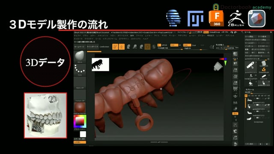Screen dimensions: 274x154
Task: Click the camera view head in viewport corner
Action: pos(218,66)
